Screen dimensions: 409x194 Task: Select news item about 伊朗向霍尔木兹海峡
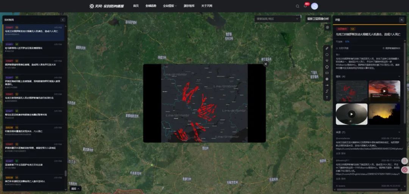[33, 149]
